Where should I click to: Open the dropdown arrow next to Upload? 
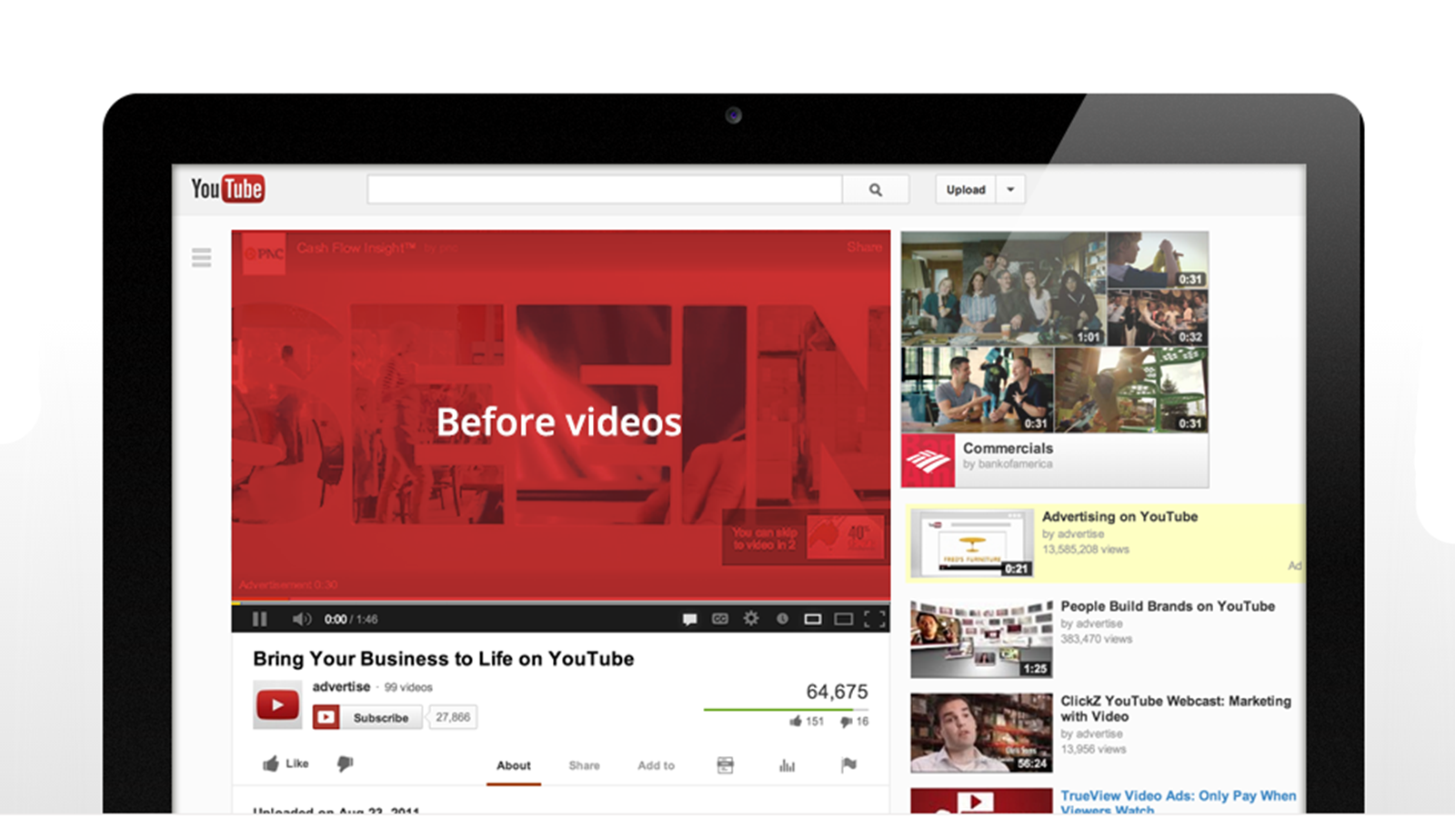1010,190
